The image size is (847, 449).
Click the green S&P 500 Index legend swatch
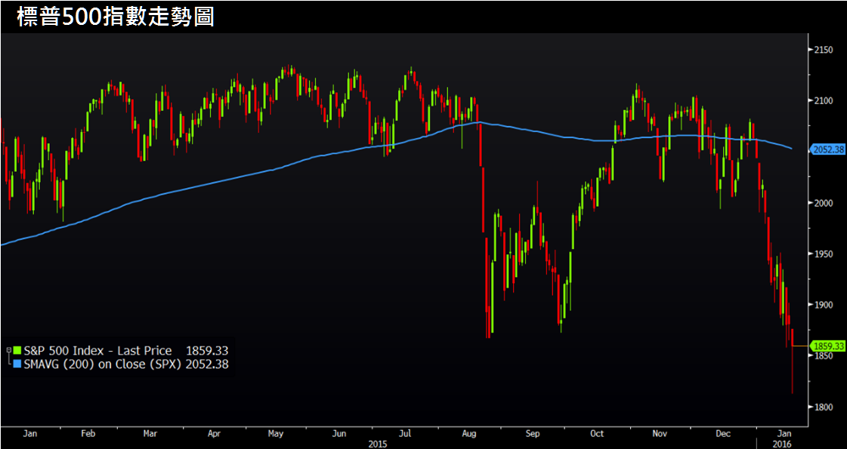18,351
